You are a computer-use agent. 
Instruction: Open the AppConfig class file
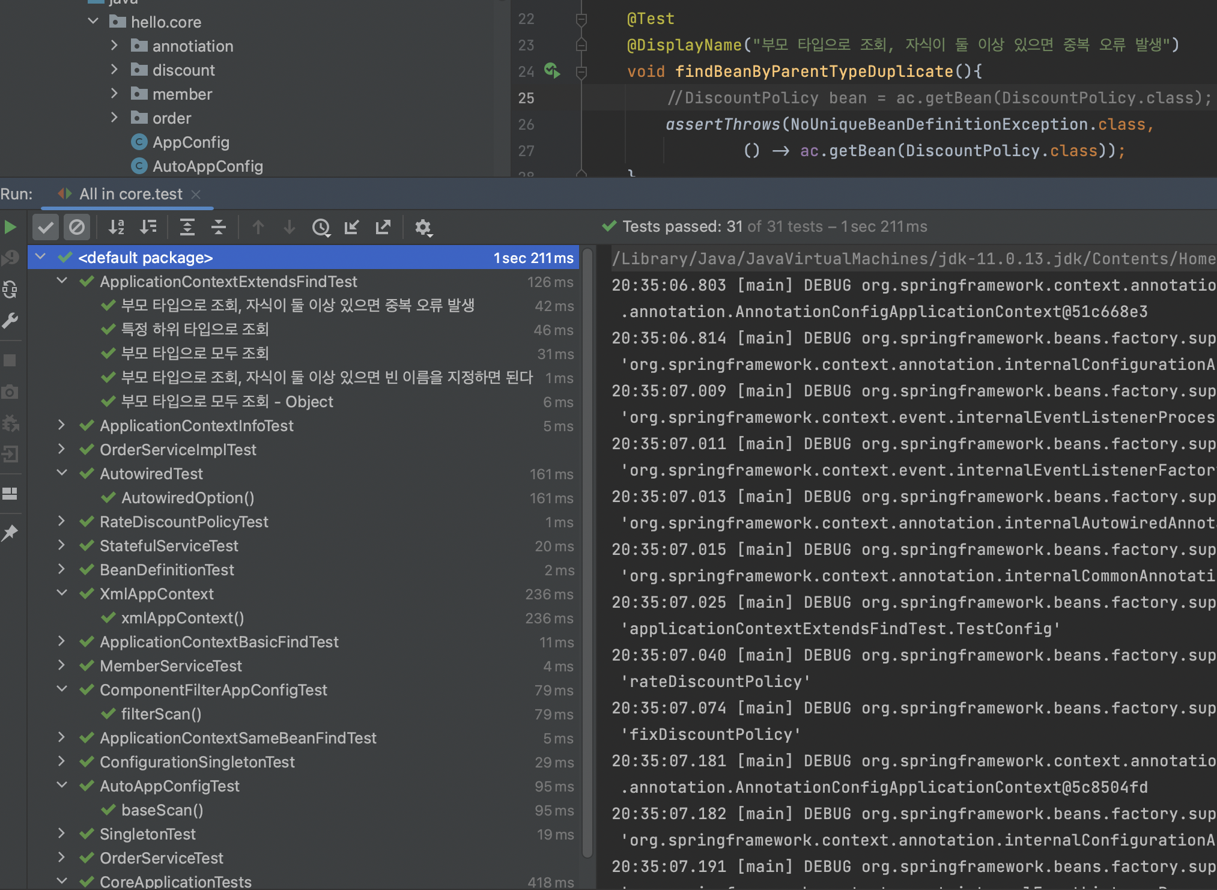tap(190, 142)
